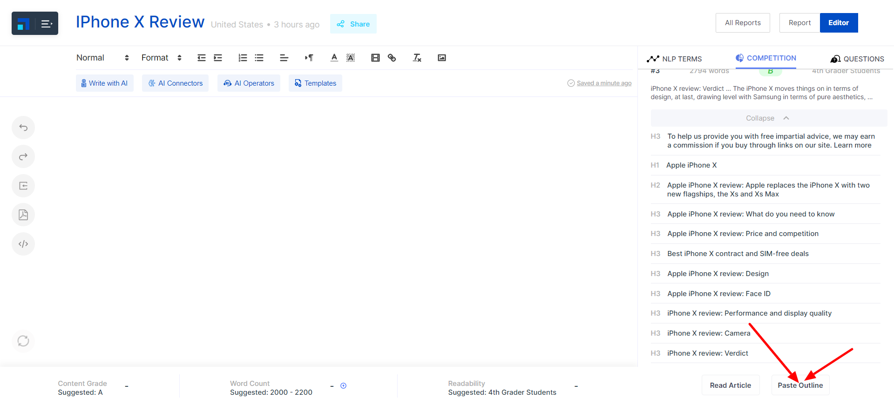Open AI Operators
The height and width of the screenshot is (405, 894).
[x=249, y=83]
